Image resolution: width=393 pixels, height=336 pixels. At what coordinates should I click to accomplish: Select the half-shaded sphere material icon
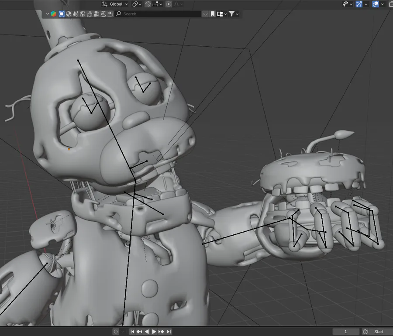(69, 14)
